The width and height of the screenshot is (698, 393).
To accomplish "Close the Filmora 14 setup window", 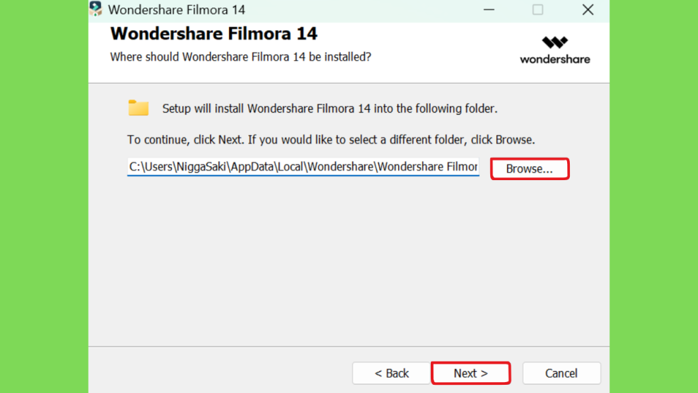I will 588,10.
